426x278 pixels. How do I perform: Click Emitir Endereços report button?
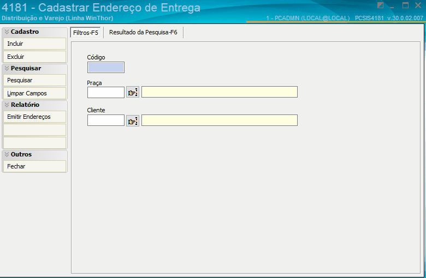point(35,117)
